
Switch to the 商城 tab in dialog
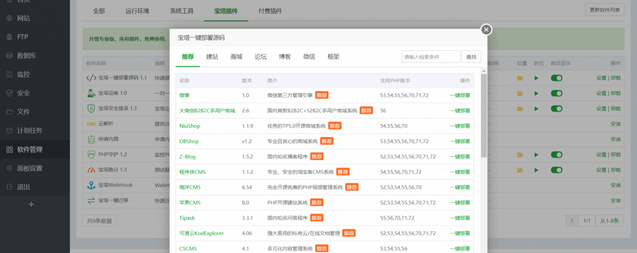(x=236, y=56)
